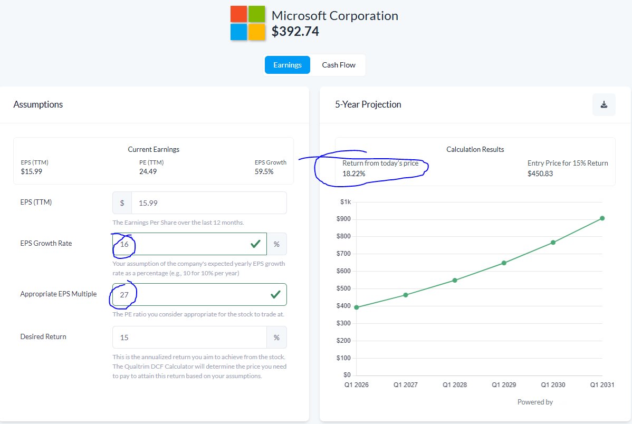Click the percent suffix of EPS Growth Rate
The height and width of the screenshot is (424, 632).
click(276, 244)
